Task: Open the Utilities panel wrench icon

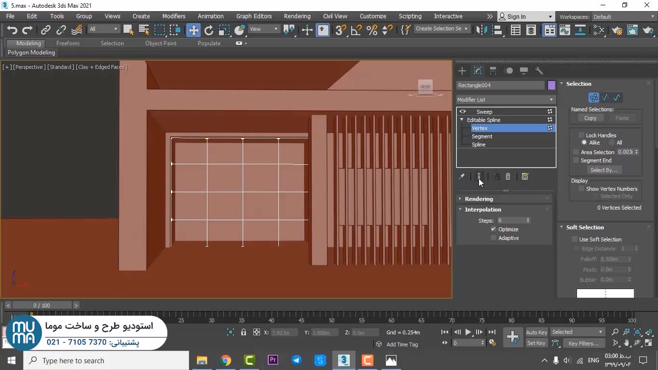Action: coord(539,71)
